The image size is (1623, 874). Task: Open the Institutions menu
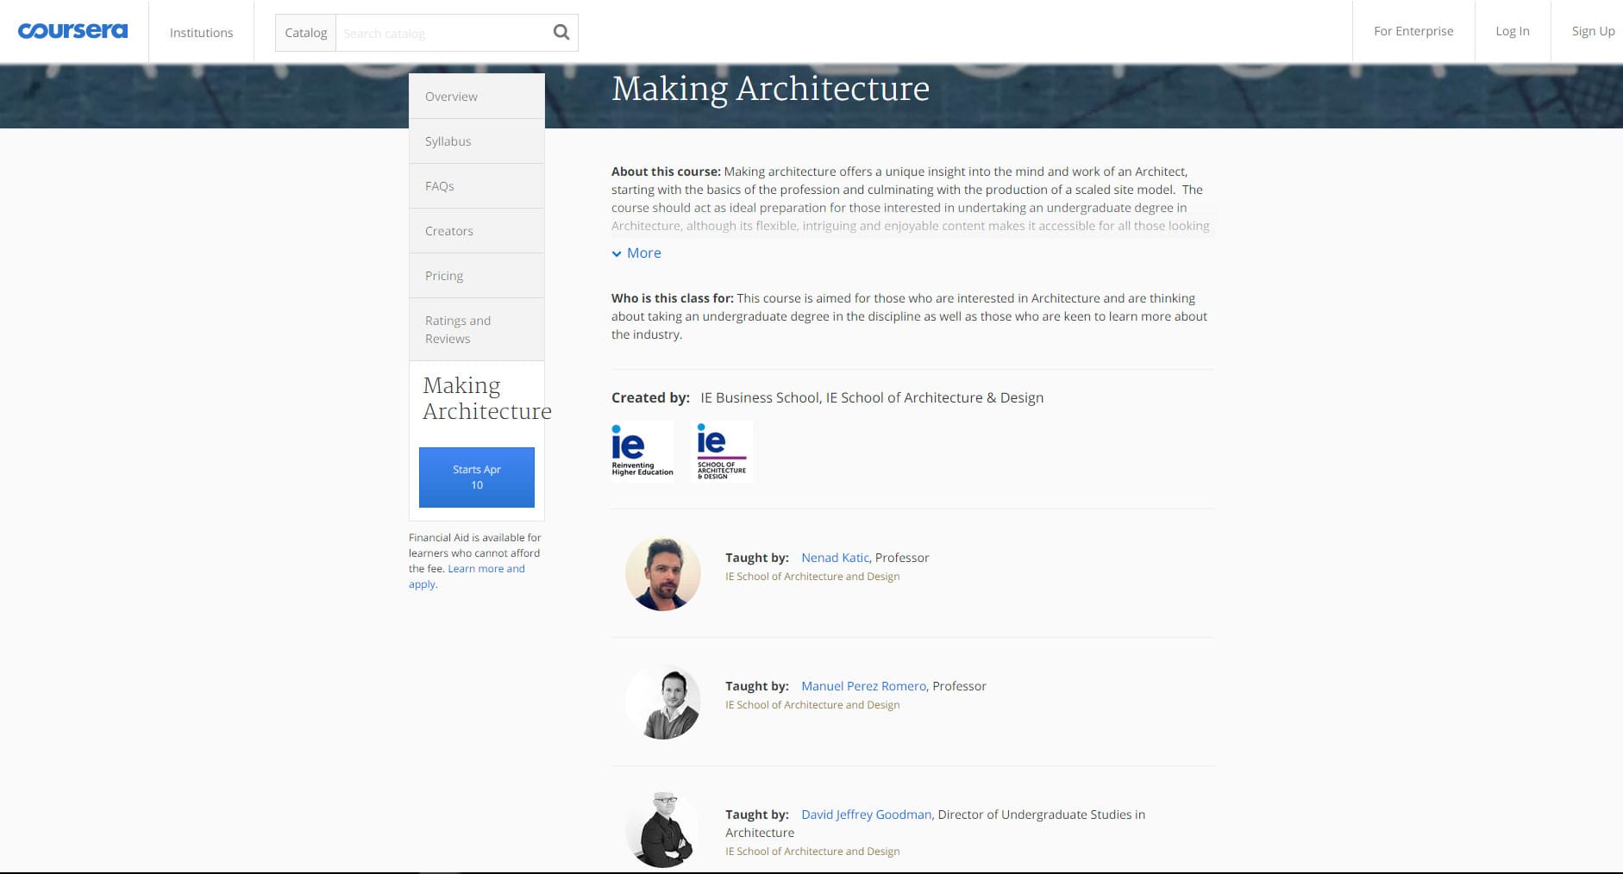[201, 32]
